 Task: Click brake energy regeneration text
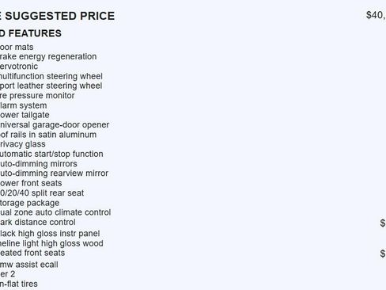pyautogui.click(x=48, y=56)
